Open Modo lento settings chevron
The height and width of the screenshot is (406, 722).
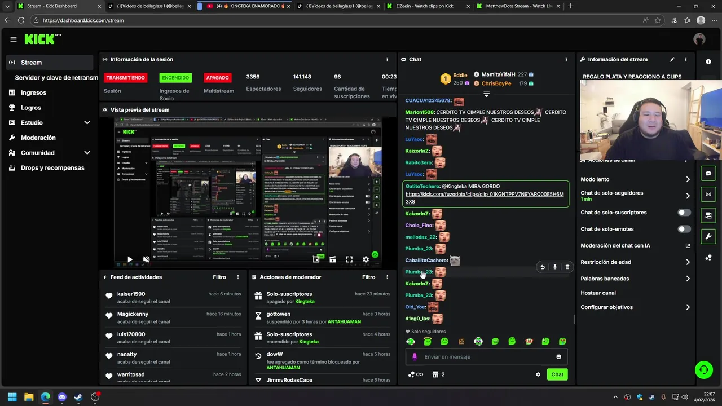pyautogui.click(x=688, y=179)
